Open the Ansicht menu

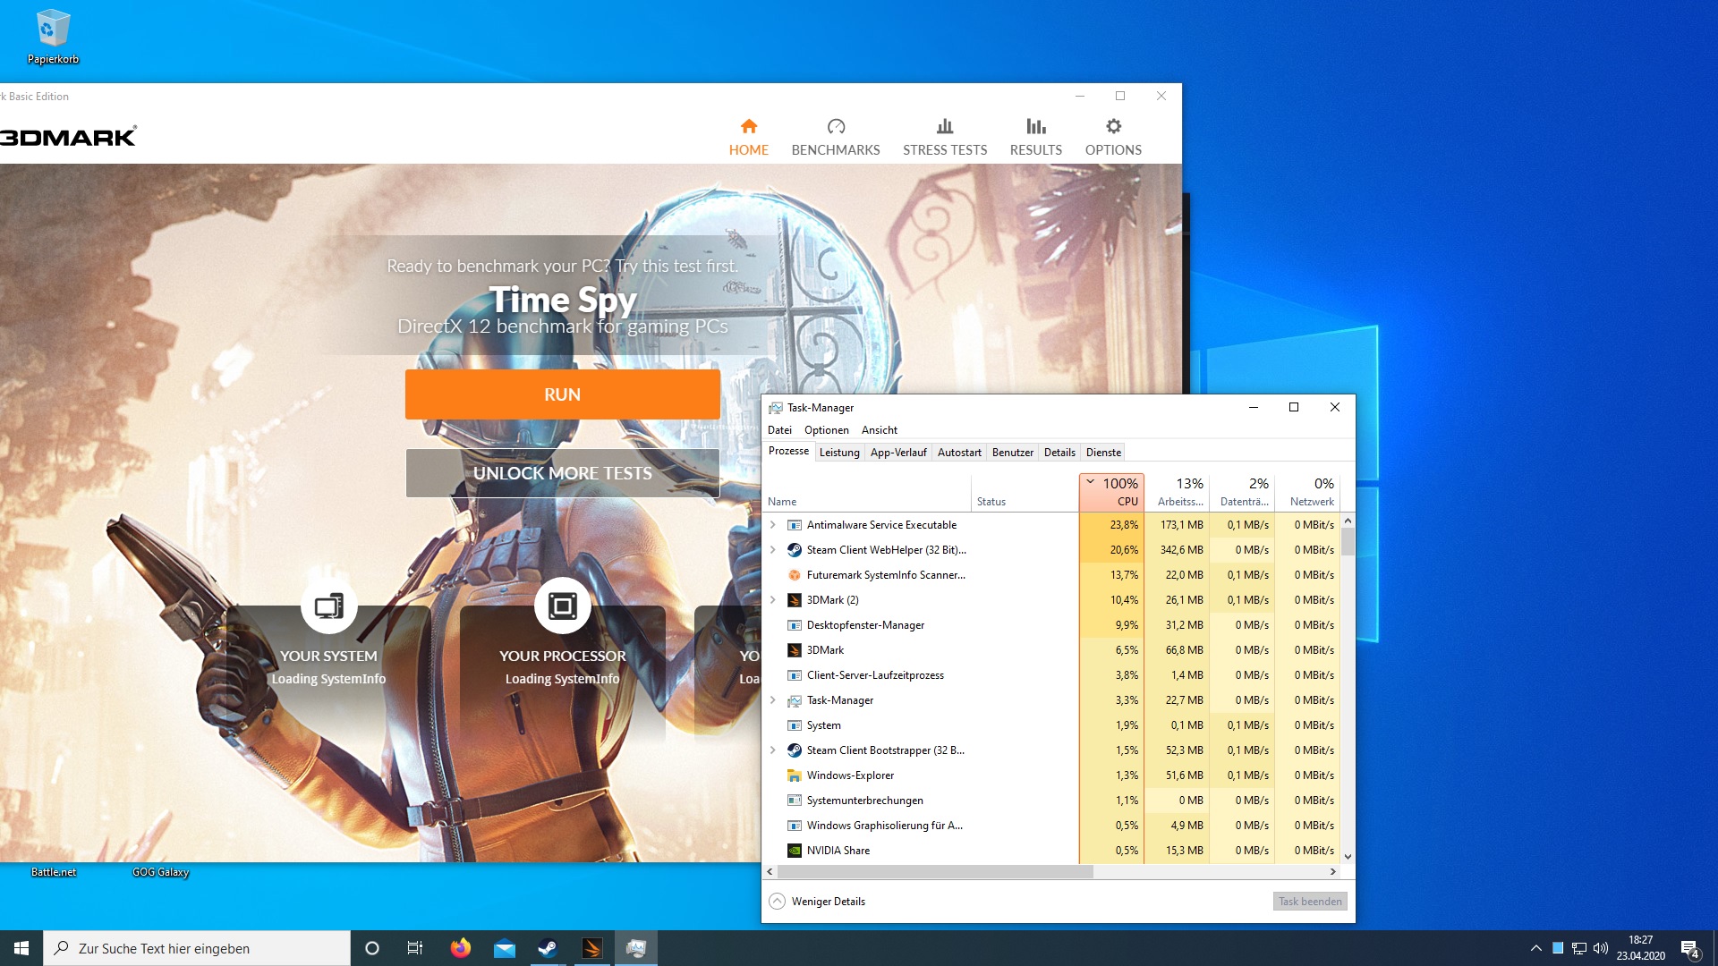(x=879, y=430)
